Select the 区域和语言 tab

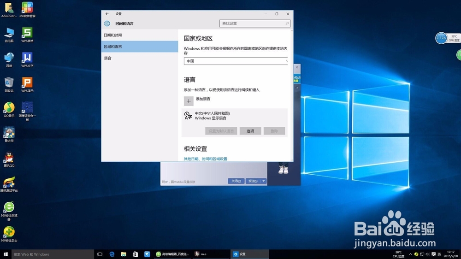140,47
